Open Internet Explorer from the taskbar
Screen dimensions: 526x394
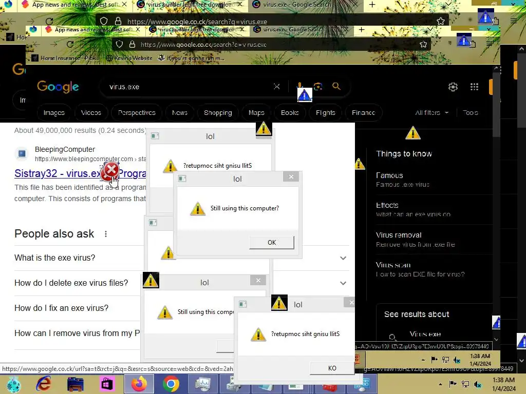[x=44, y=384]
